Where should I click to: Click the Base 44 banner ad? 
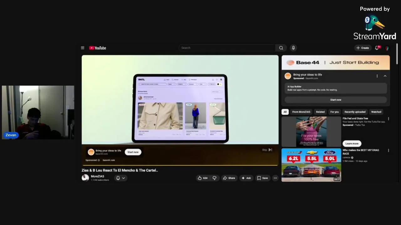click(x=336, y=62)
